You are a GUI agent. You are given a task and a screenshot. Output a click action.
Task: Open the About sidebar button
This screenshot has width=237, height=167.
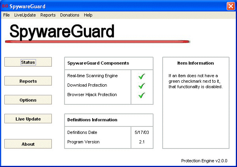(28, 144)
